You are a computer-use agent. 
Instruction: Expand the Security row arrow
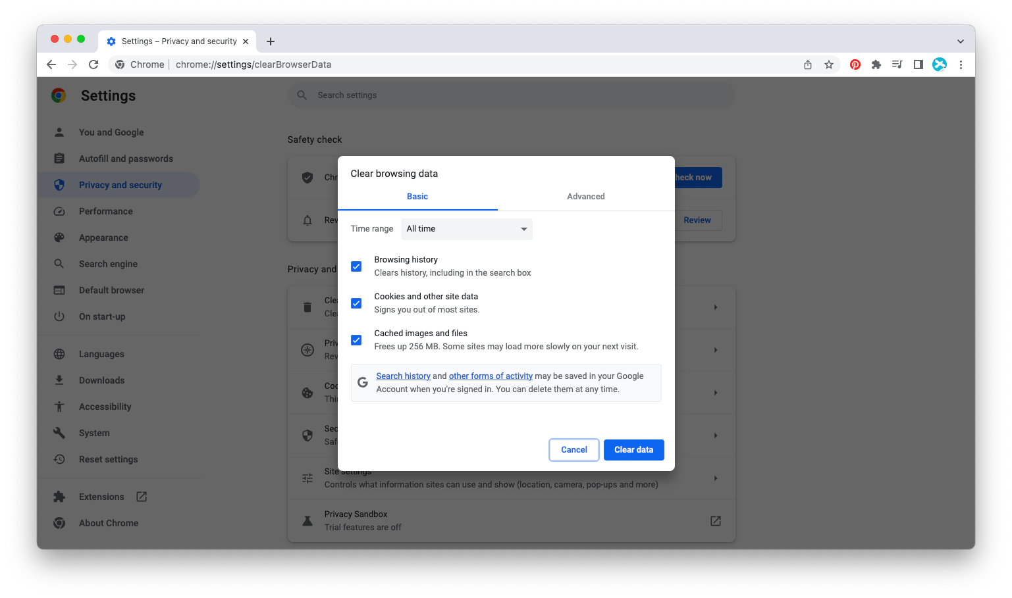pos(716,436)
